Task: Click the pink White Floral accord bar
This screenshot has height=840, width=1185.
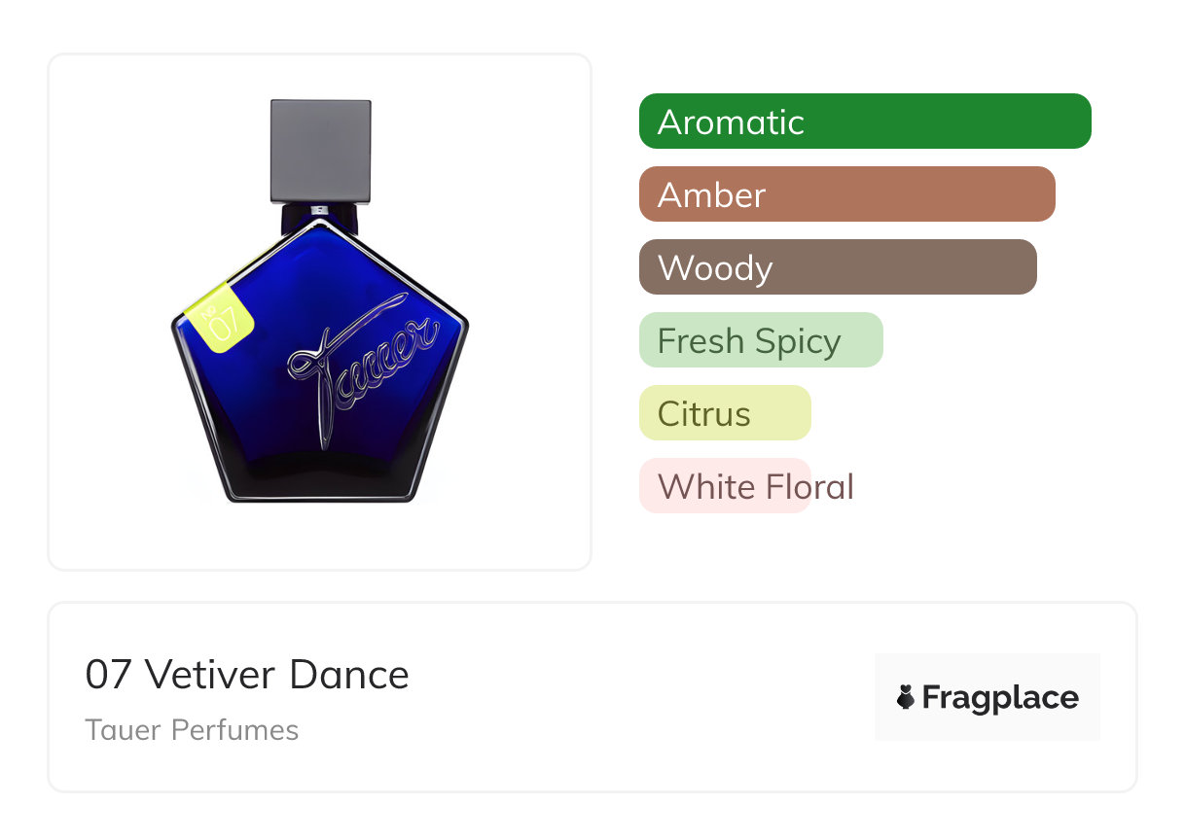Action: click(724, 486)
